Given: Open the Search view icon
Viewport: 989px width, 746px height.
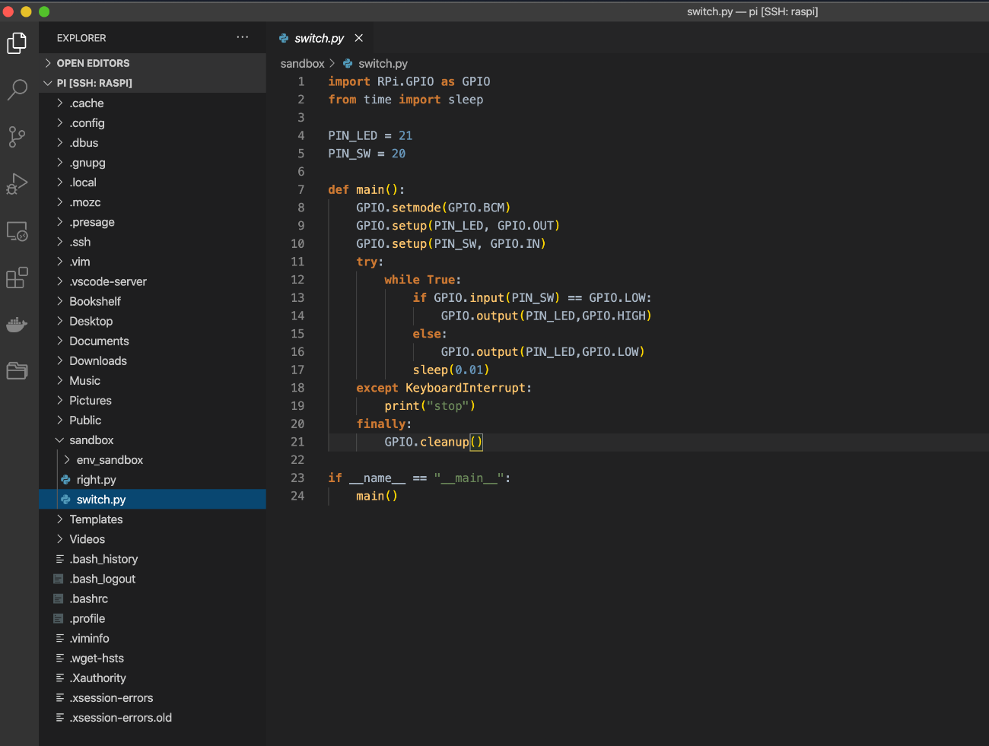Looking at the screenshot, I should point(17,90).
